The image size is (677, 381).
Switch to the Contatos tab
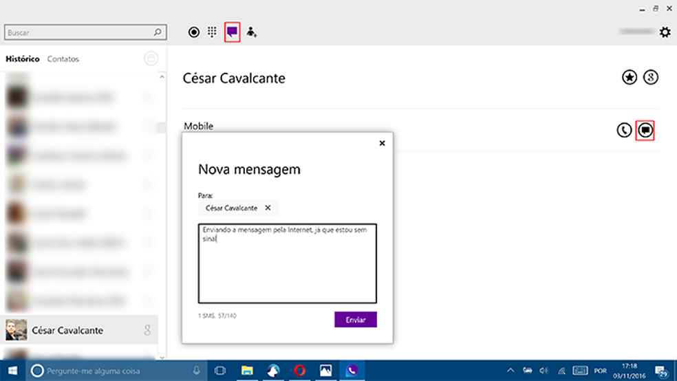pyautogui.click(x=63, y=59)
